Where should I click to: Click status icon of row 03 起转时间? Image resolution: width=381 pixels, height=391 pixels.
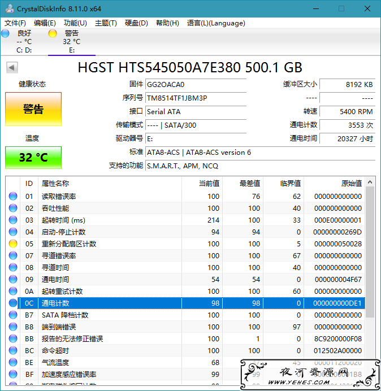coord(13,220)
